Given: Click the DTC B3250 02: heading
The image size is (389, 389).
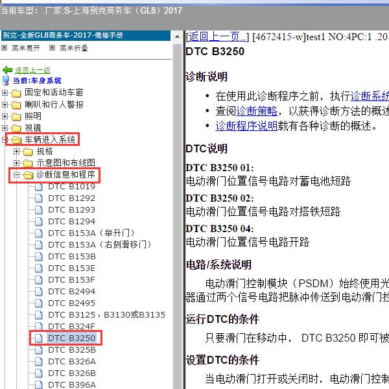Looking at the screenshot, I should pos(220,198).
